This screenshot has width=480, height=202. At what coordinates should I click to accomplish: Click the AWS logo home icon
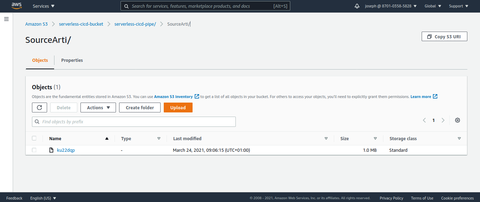[17, 6]
